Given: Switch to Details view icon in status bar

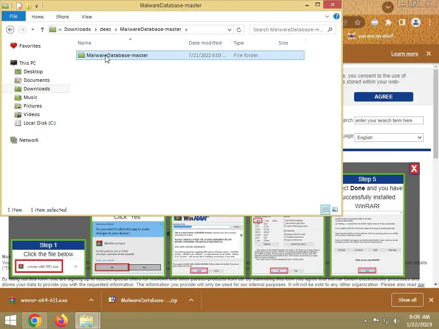Looking at the screenshot, I should 325,209.
